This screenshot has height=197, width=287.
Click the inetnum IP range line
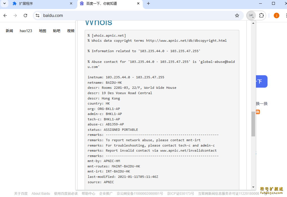pyautogui.click(x=126, y=77)
